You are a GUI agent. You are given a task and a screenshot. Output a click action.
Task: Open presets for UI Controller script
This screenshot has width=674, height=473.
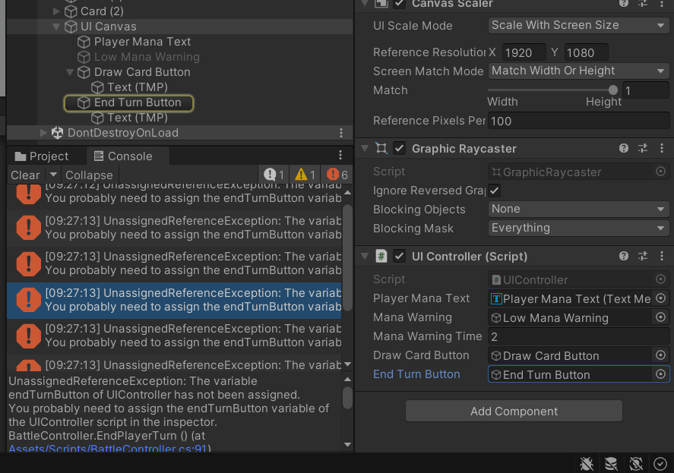click(x=643, y=257)
